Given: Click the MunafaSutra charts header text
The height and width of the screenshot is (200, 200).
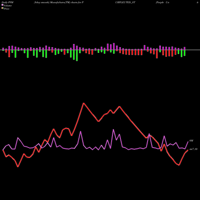Looking at the screenshot, I should point(59,2).
